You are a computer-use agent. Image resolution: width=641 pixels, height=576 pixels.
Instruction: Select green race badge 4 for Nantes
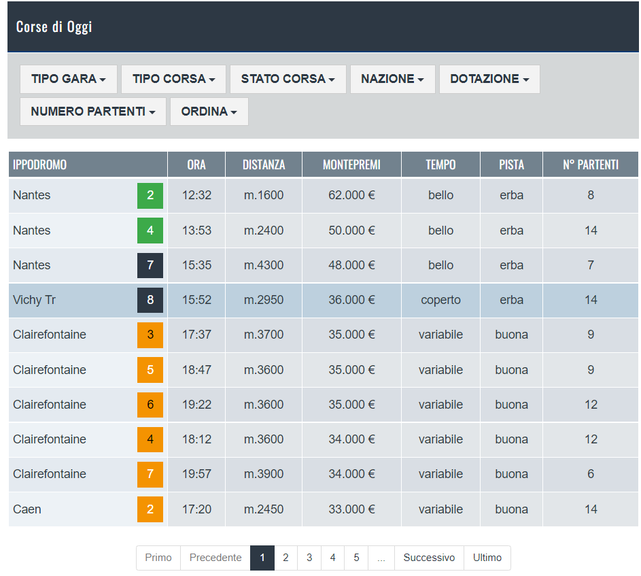(150, 231)
